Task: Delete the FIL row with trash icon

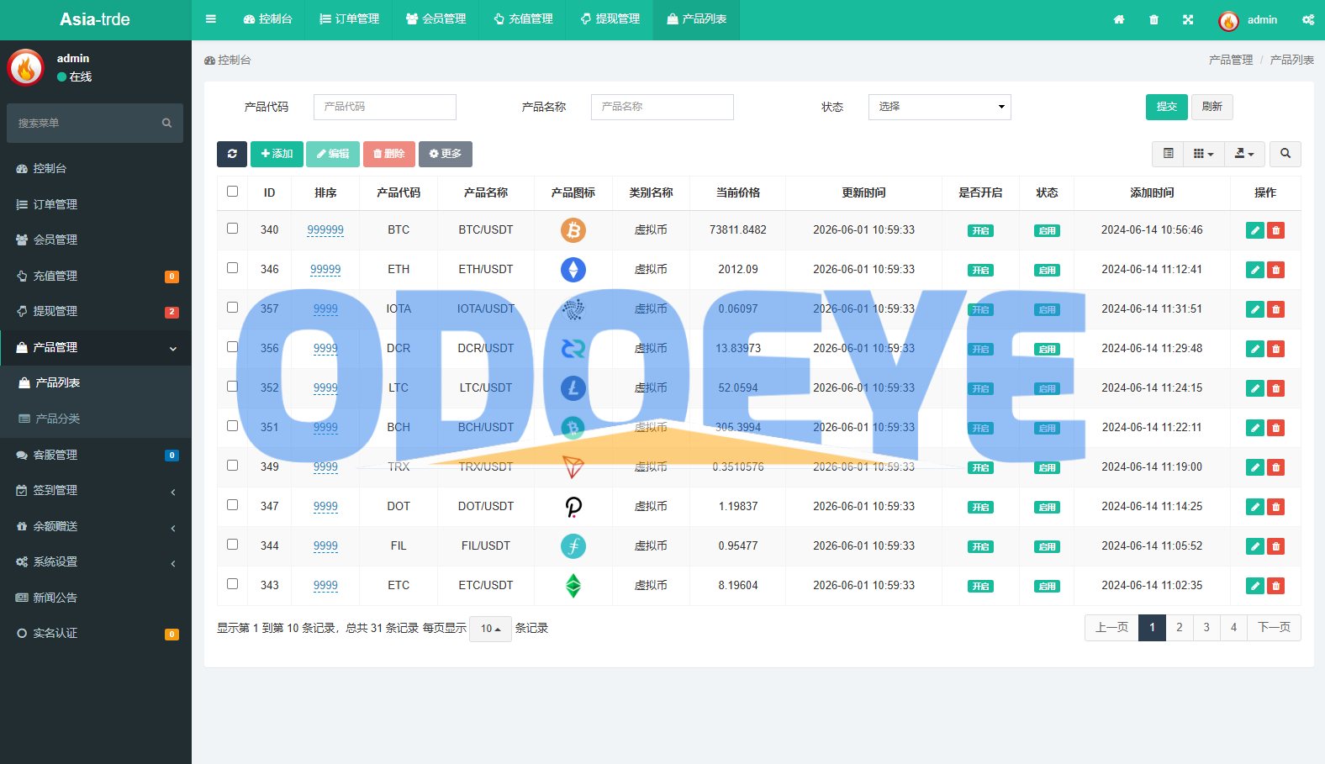Action: point(1276,546)
